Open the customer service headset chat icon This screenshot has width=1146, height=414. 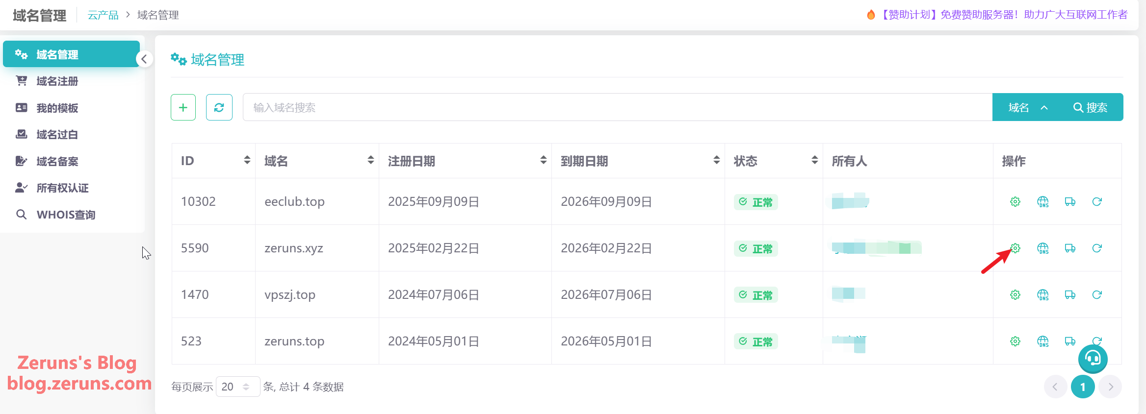pyautogui.click(x=1093, y=359)
